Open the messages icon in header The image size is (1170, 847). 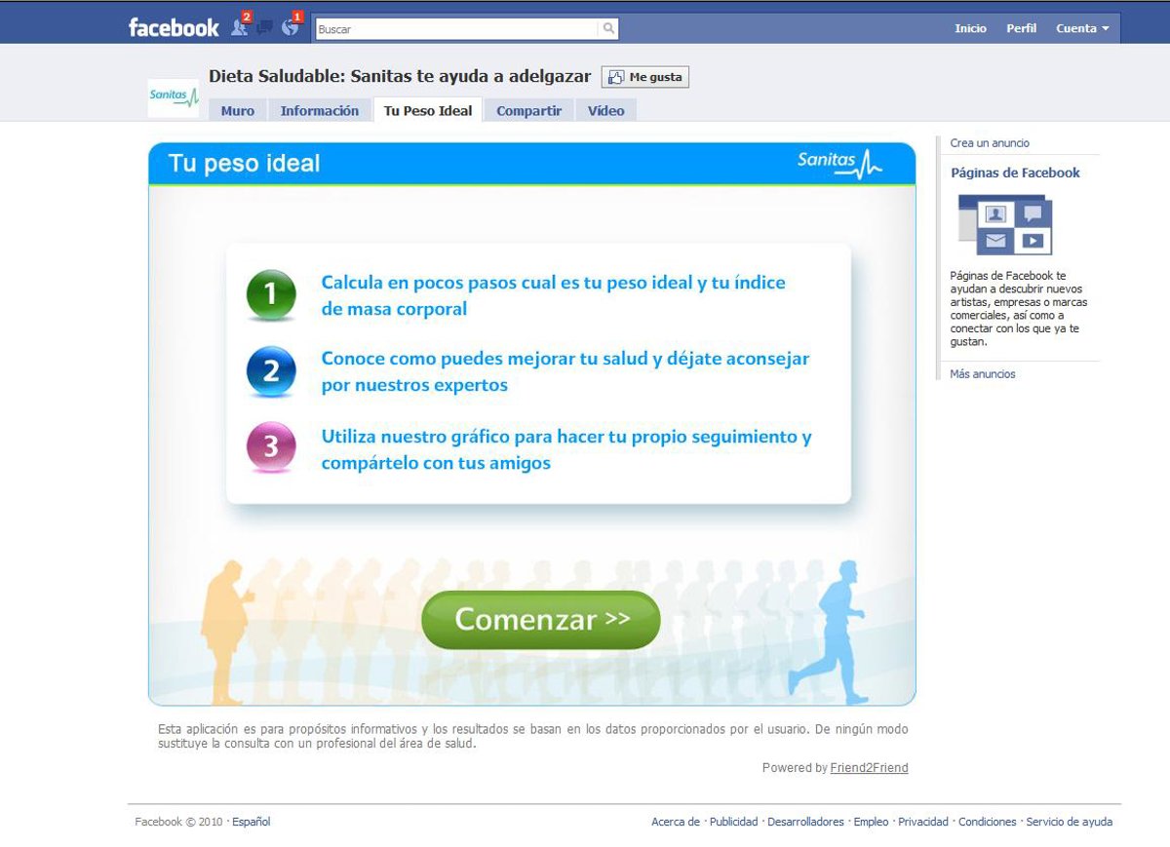[264, 28]
